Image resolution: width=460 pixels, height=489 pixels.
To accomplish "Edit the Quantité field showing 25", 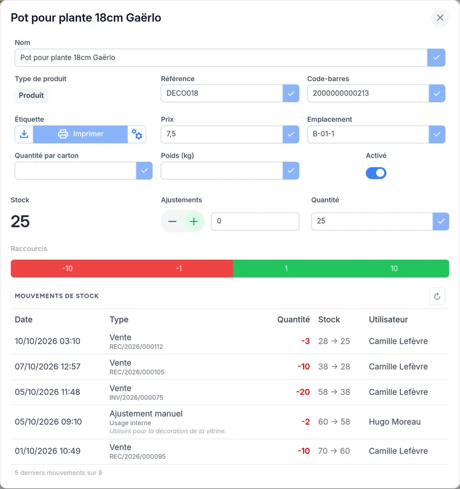I will click(x=372, y=221).
